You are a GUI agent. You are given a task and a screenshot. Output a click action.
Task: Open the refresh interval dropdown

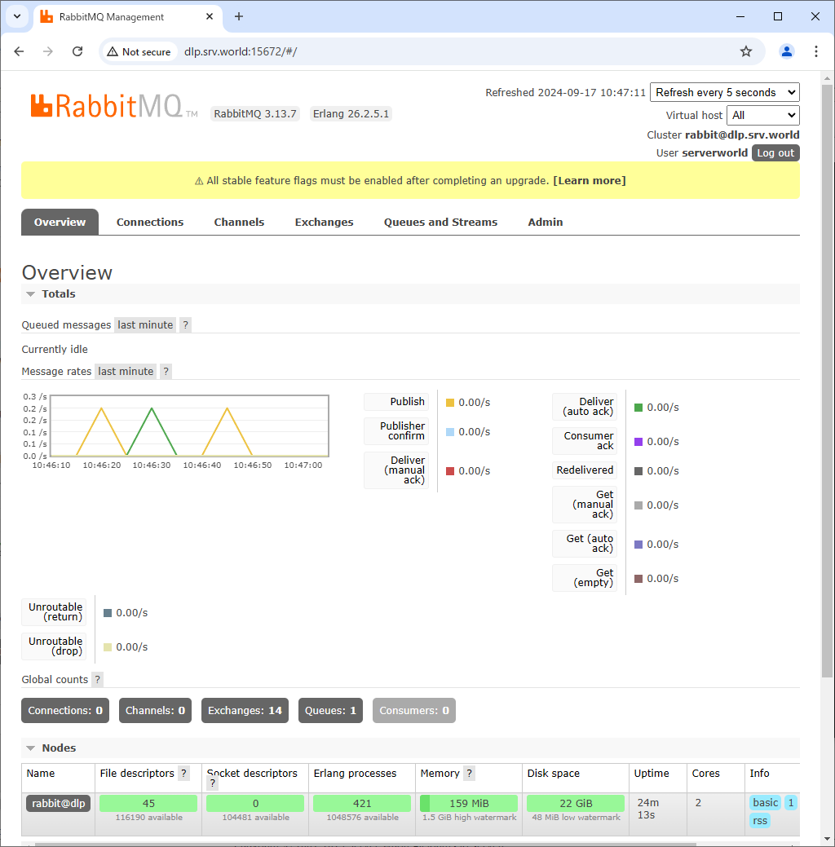click(724, 92)
